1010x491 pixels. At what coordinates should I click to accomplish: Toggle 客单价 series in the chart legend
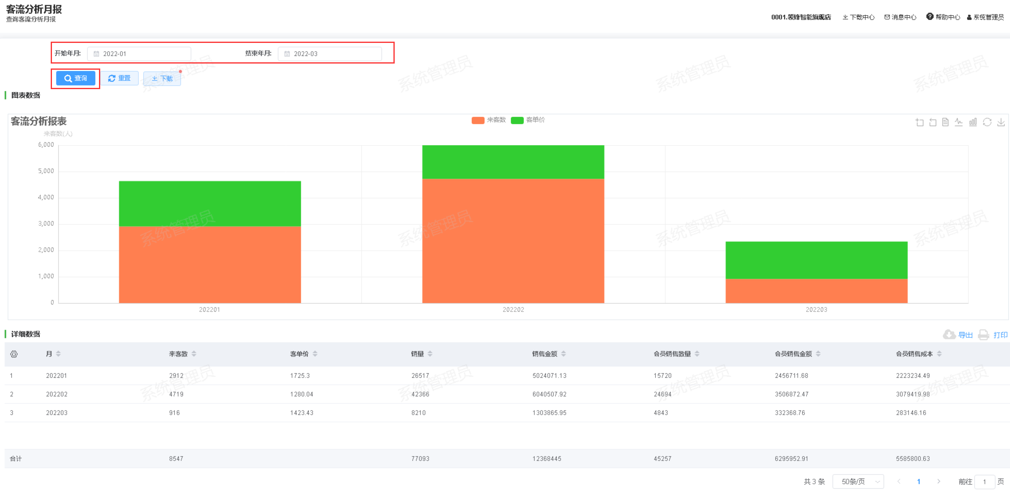click(x=528, y=120)
